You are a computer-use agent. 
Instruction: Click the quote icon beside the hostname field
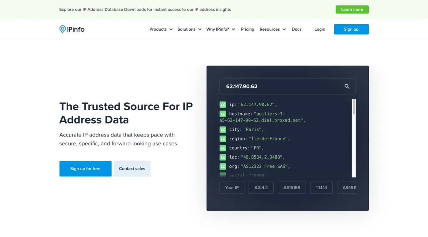223,114
